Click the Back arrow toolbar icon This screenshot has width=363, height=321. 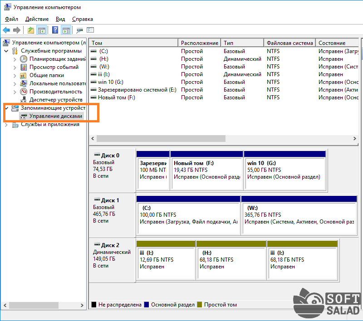click(x=6, y=30)
